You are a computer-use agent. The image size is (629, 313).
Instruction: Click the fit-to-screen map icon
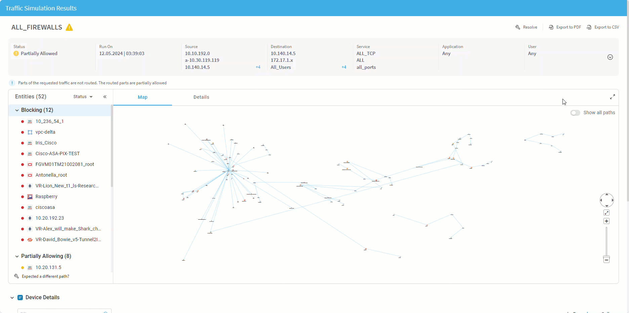coord(606,213)
